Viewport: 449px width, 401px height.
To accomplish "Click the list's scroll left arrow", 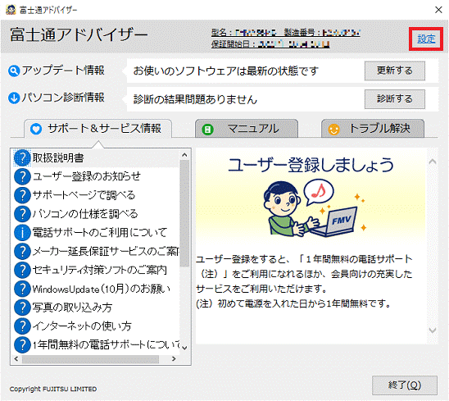I will point(16,359).
